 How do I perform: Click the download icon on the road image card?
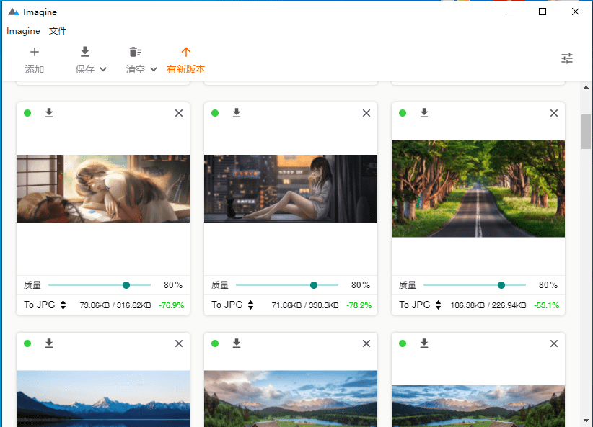point(423,113)
